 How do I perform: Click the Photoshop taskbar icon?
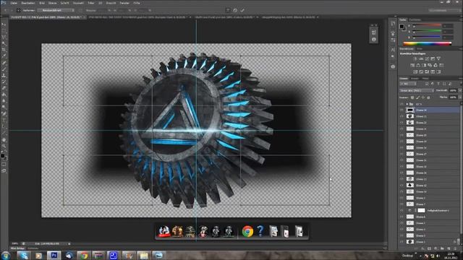(x=54, y=256)
